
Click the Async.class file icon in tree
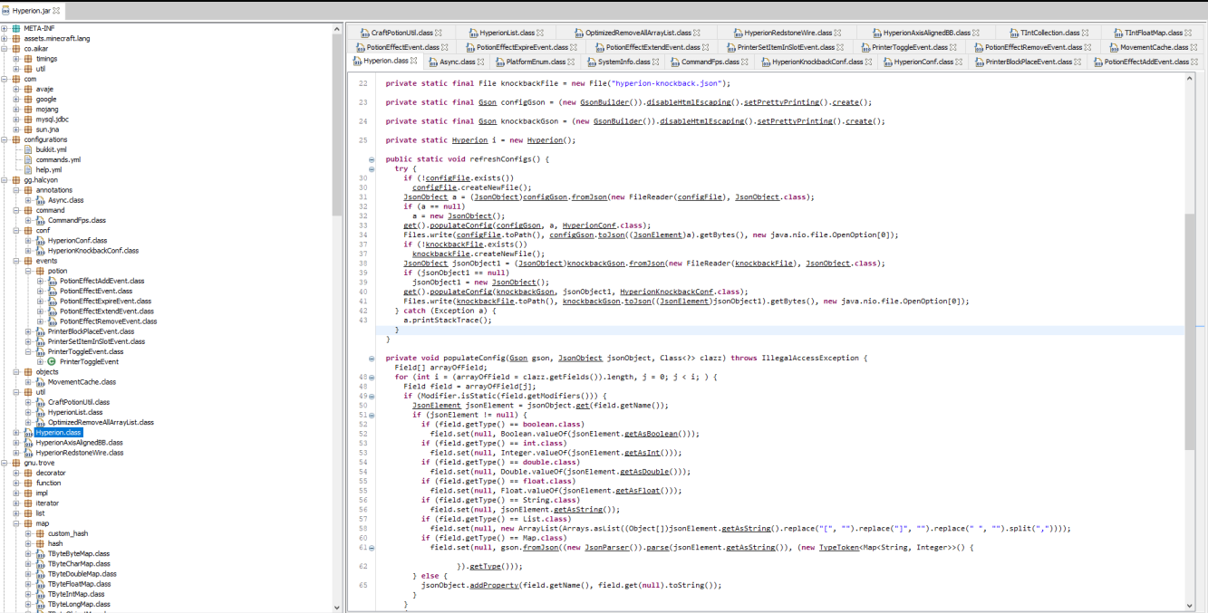click(x=41, y=200)
